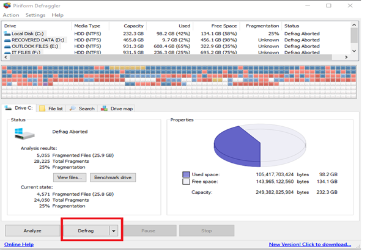Switch to the Drive C: tab

pyautogui.click(x=19, y=108)
